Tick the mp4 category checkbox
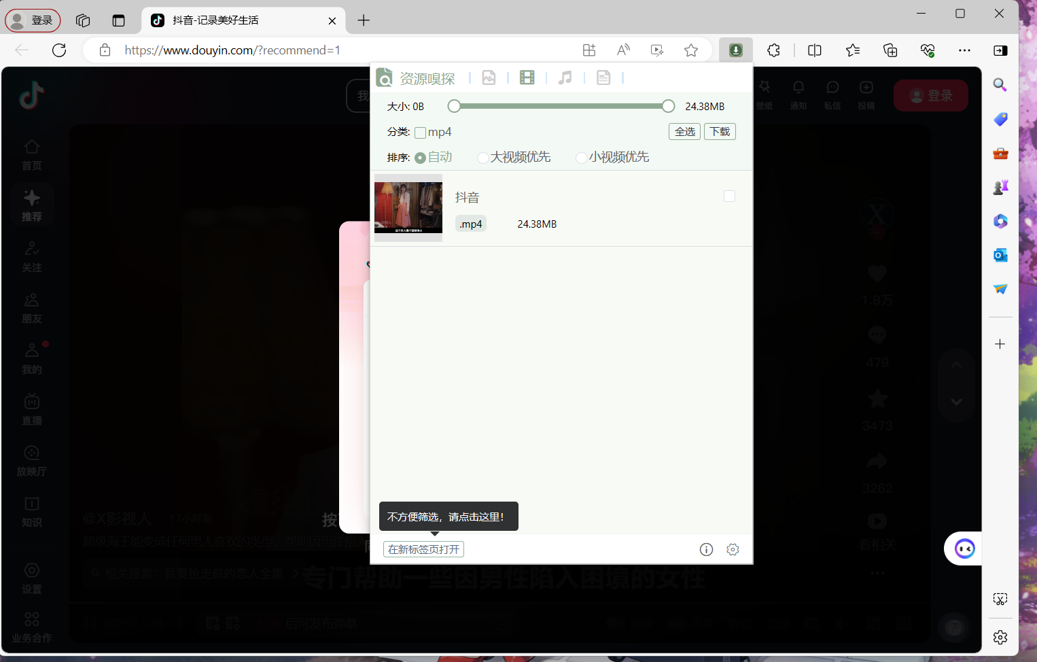 pyautogui.click(x=421, y=133)
